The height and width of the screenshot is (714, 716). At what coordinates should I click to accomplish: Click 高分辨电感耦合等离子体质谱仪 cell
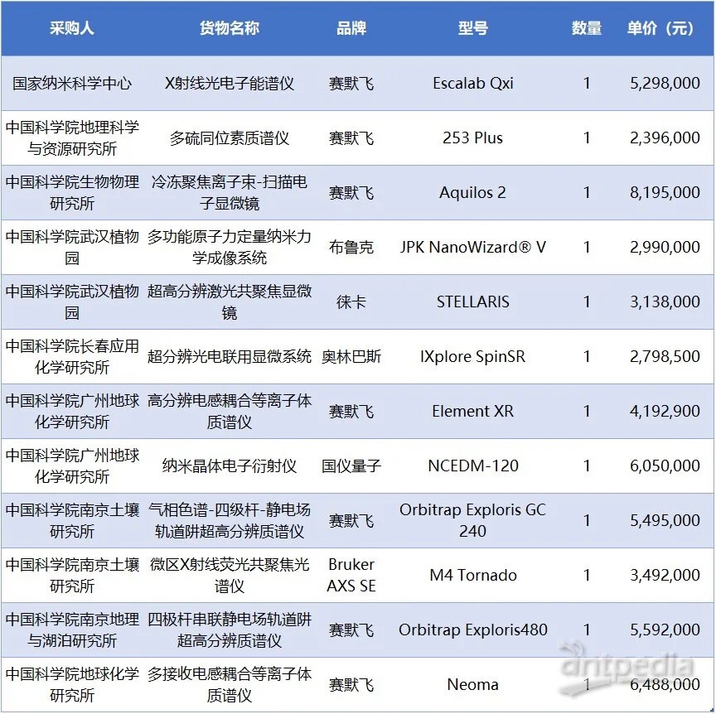point(230,412)
